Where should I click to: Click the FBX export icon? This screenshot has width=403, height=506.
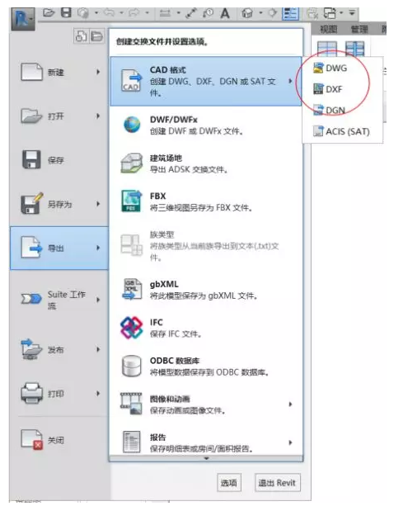pyautogui.click(x=131, y=201)
